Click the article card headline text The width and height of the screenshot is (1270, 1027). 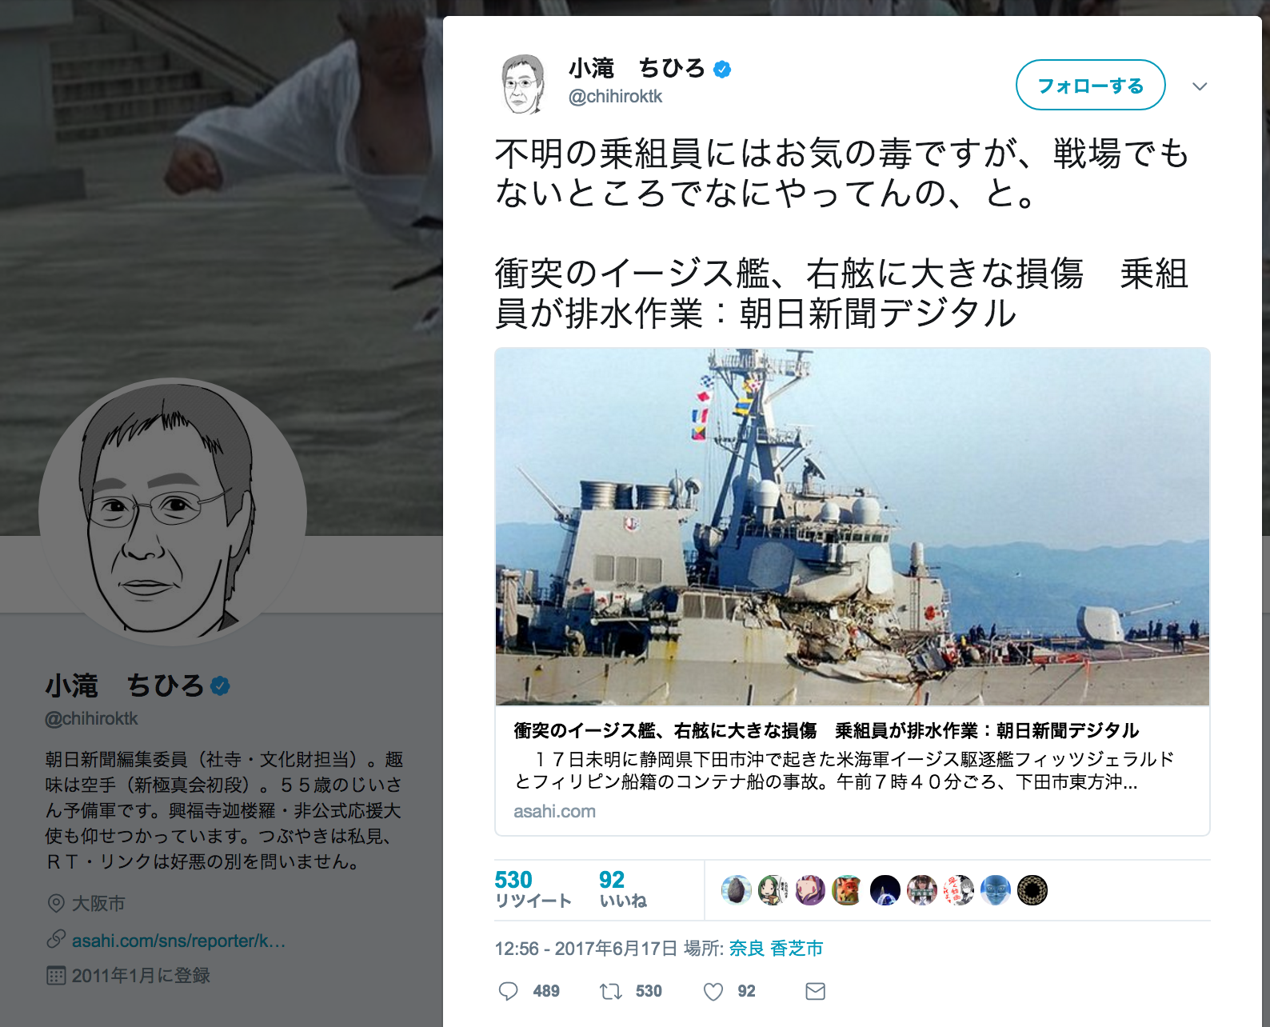click(x=826, y=730)
